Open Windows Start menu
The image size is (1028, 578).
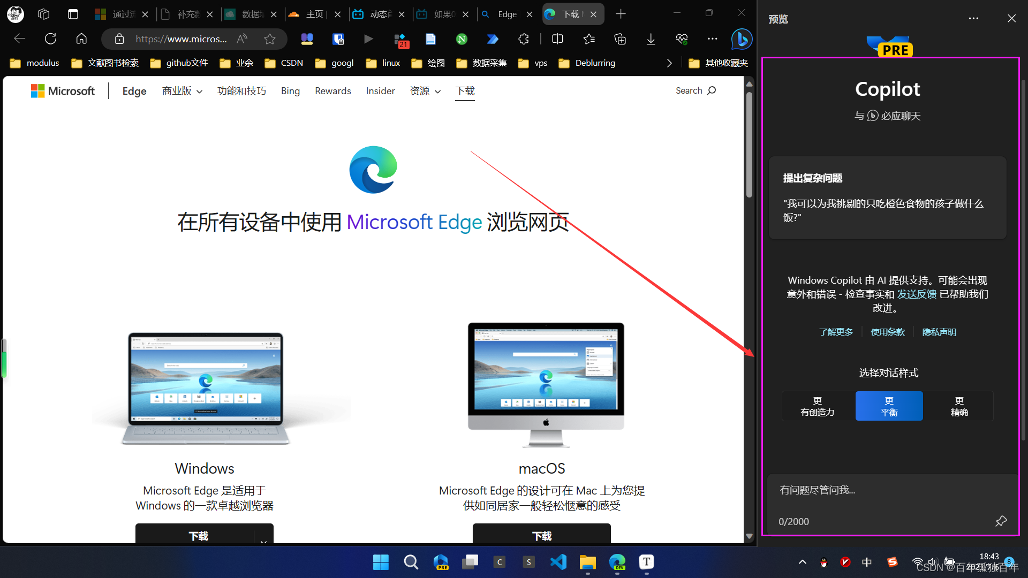click(381, 562)
